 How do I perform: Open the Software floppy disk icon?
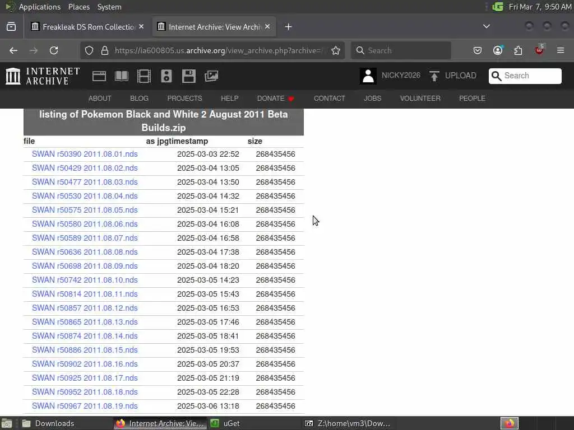(189, 76)
